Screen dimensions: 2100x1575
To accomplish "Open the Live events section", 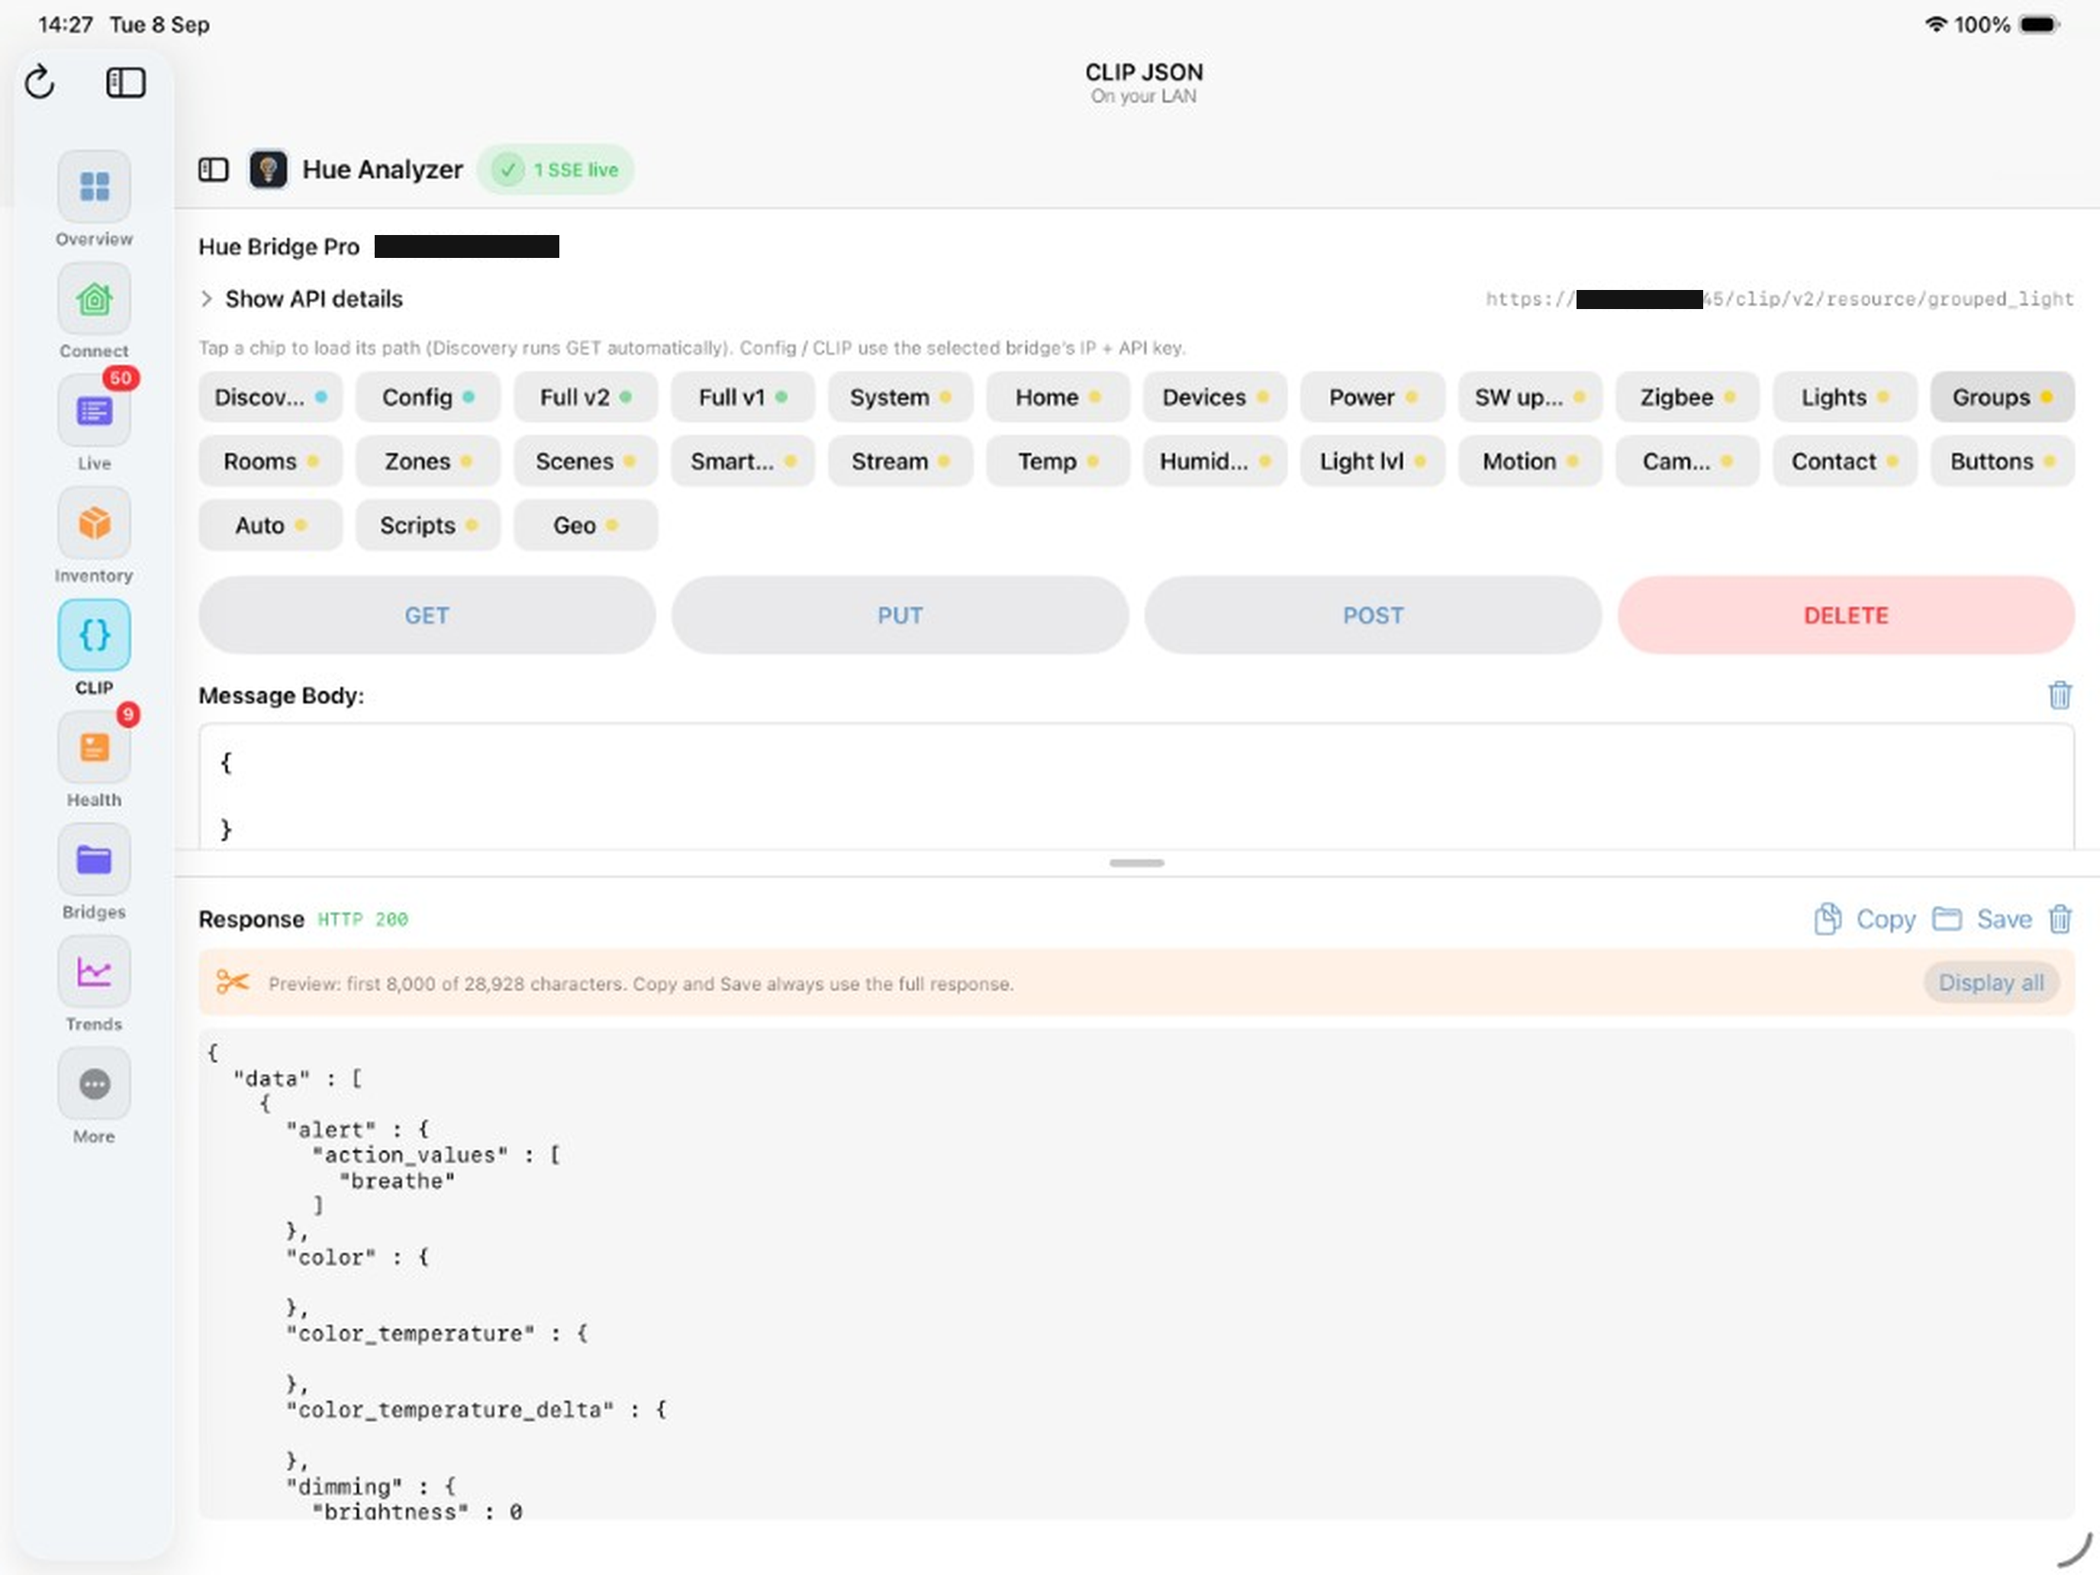I will tap(94, 411).
